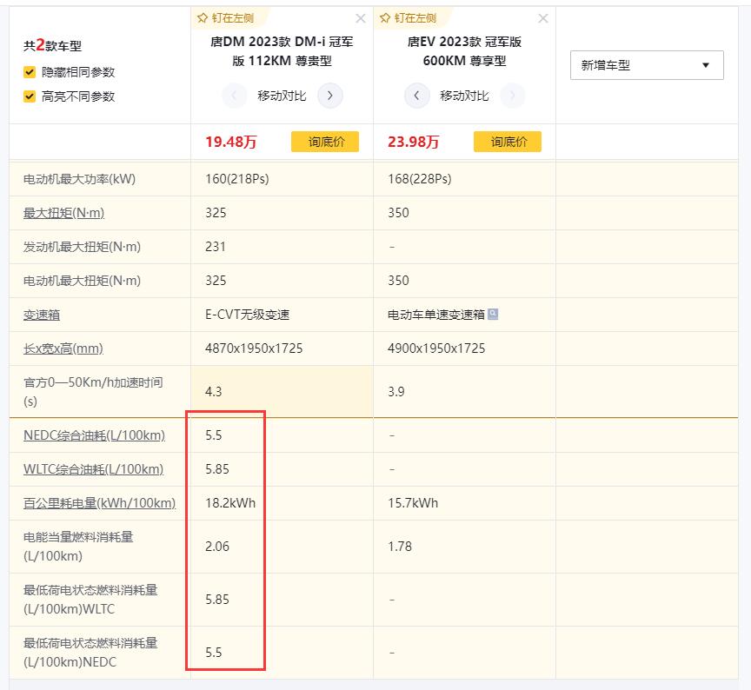Pin 唐DM model to the left side
The image size is (751, 690).
(226, 18)
